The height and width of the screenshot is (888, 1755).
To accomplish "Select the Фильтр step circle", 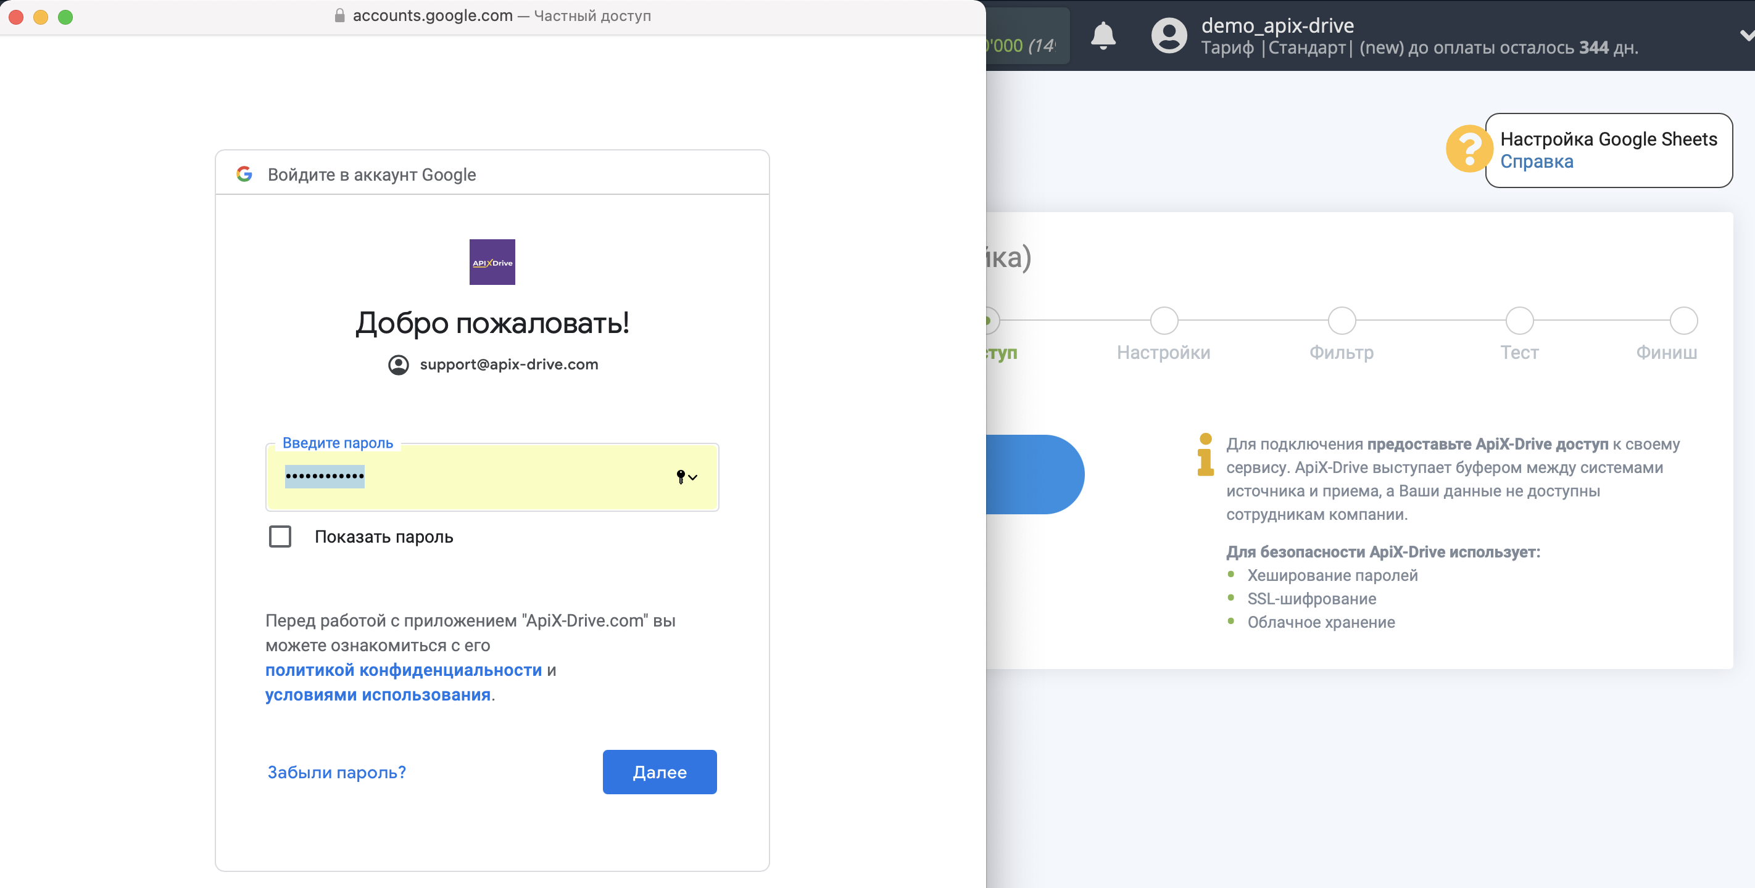I will point(1342,320).
